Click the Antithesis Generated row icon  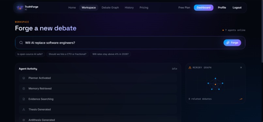point(23,120)
